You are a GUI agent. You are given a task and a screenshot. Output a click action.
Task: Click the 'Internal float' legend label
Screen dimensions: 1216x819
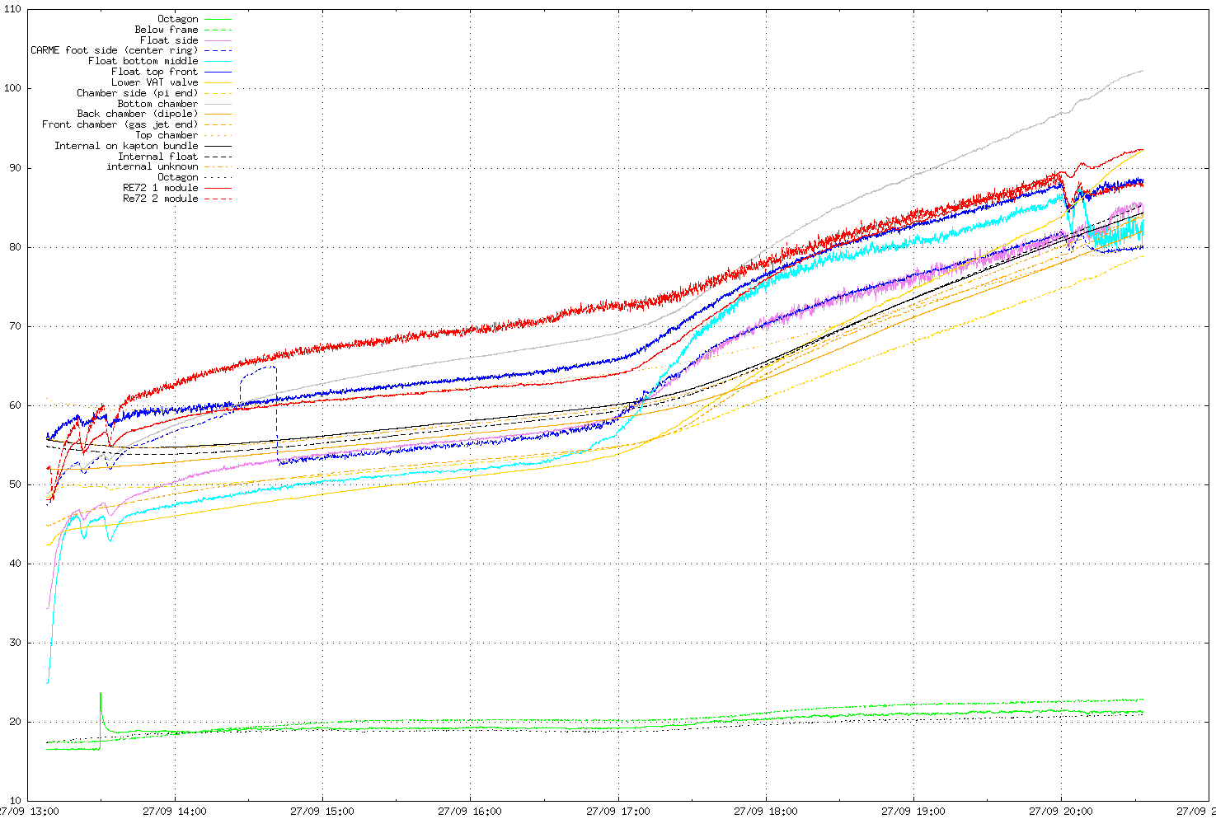pos(157,157)
